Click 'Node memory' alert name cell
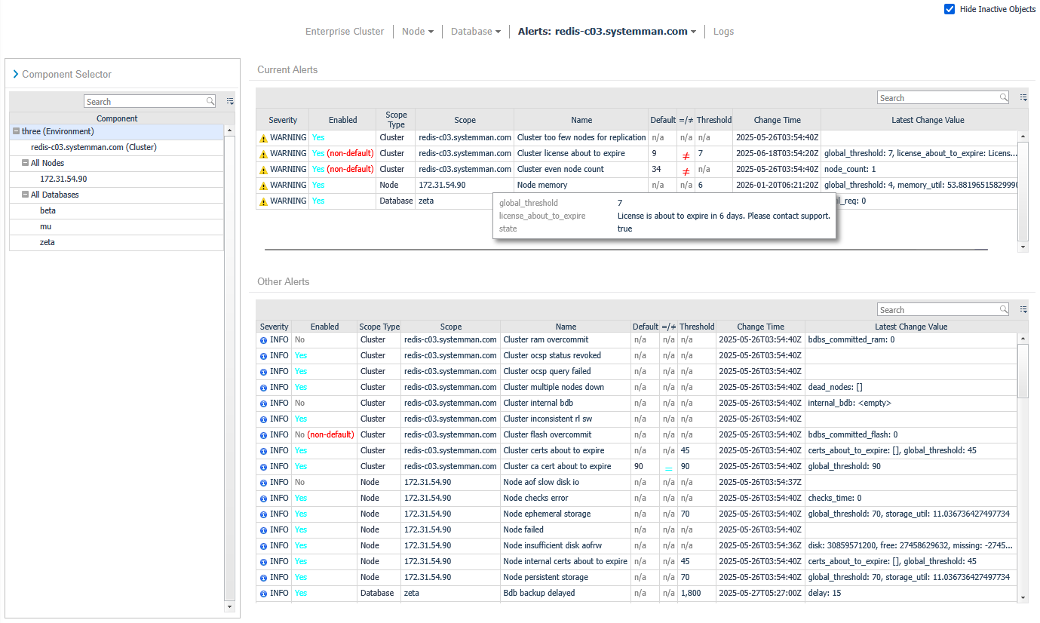Screen dimensions: 1040x623 pos(581,185)
